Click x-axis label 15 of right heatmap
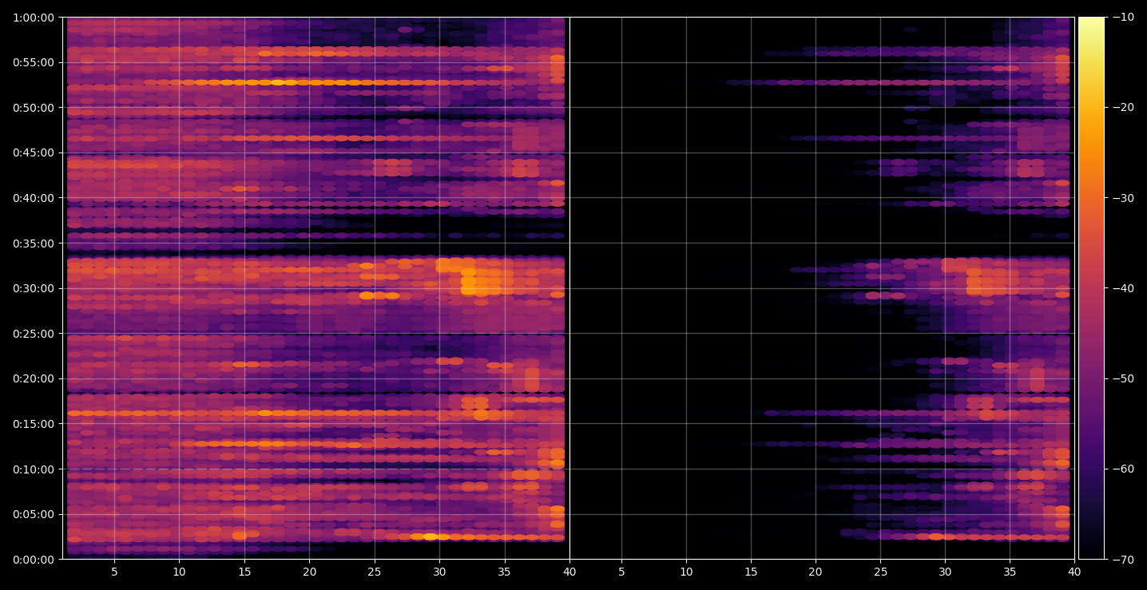 pos(751,572)
